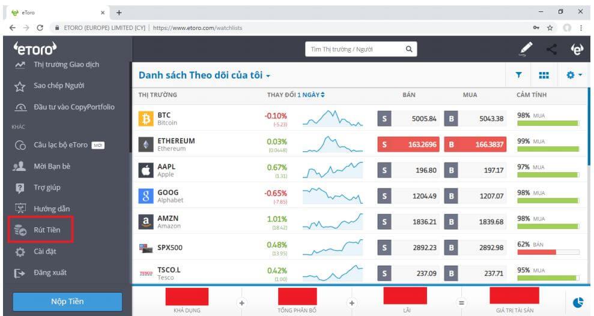Select Đăng xuất to log out
Viewport: 594px width, 316px height.
[50, 273]
